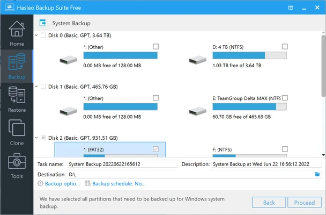Toggle the *: (FAT32) partition checkbox
The width and height of the screenshot is (326, 215).
[155, 149]
